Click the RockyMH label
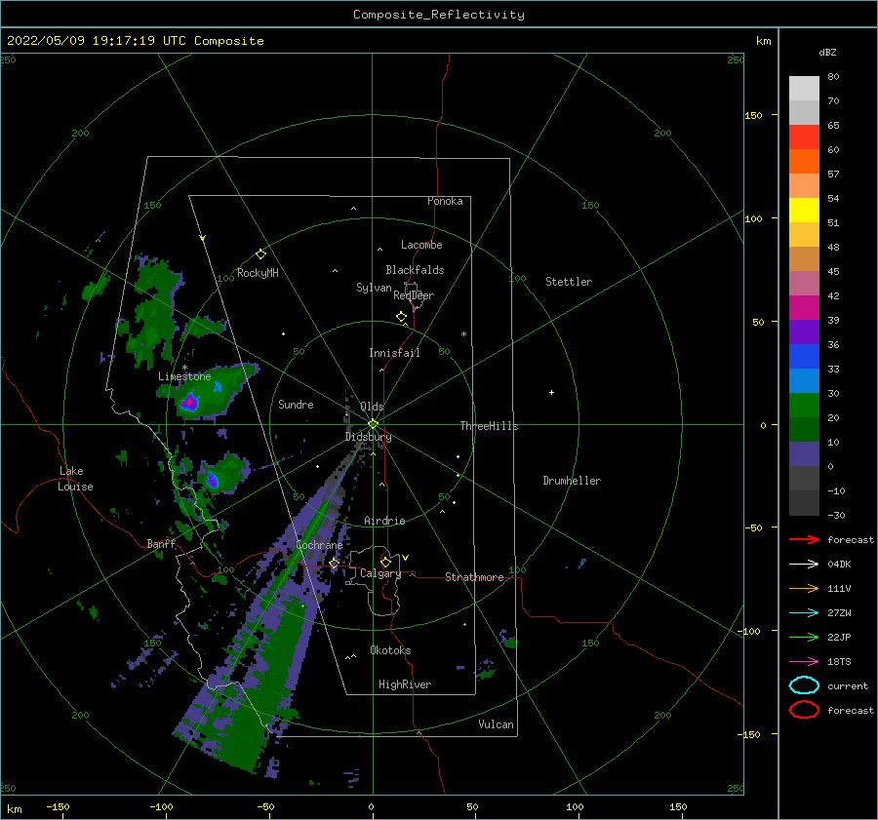Screen dimensions: 878x820 [x=258, y=273]
